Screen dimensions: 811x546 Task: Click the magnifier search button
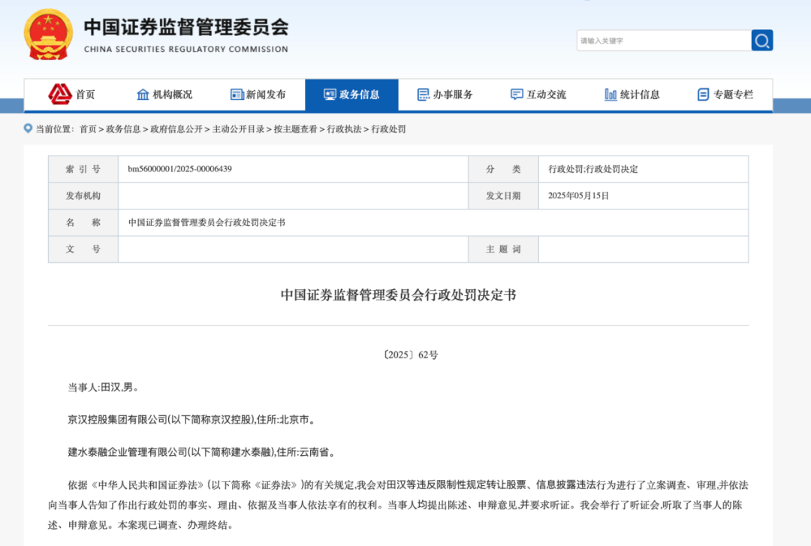tap(761, 41)
